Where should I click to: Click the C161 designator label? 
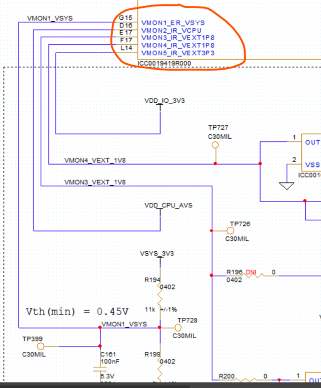[x=108, y=354]
